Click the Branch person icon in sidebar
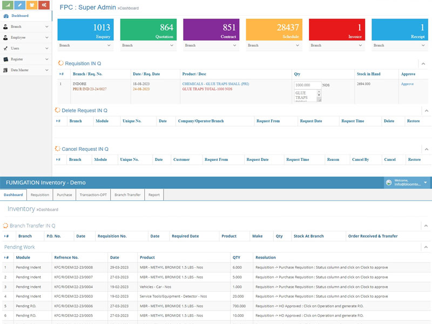 (5, 26)
